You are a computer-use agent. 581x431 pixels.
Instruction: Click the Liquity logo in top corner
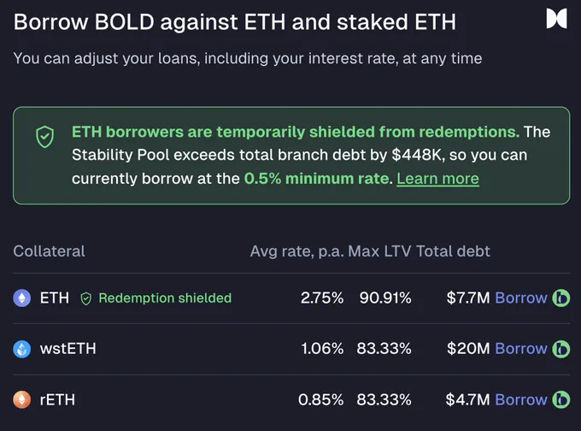[x=556, y=19]
